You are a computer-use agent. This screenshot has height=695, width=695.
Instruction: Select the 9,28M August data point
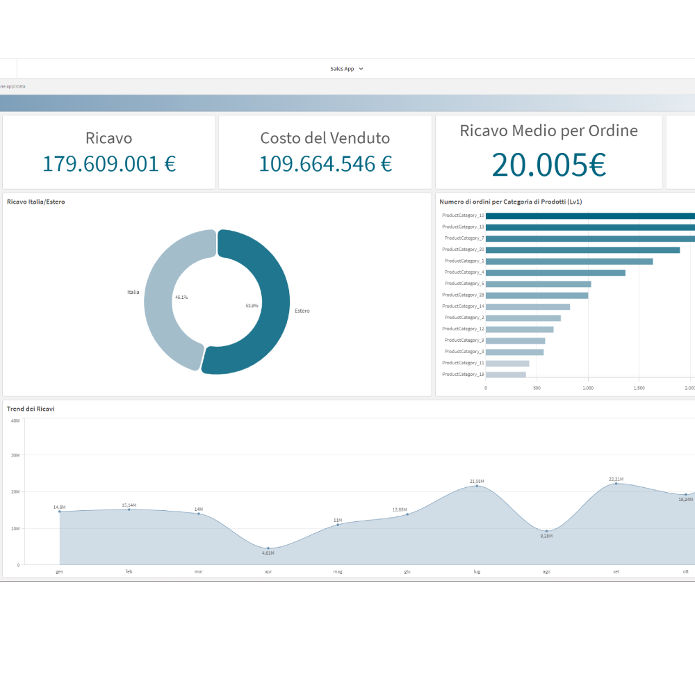point(547,531)
